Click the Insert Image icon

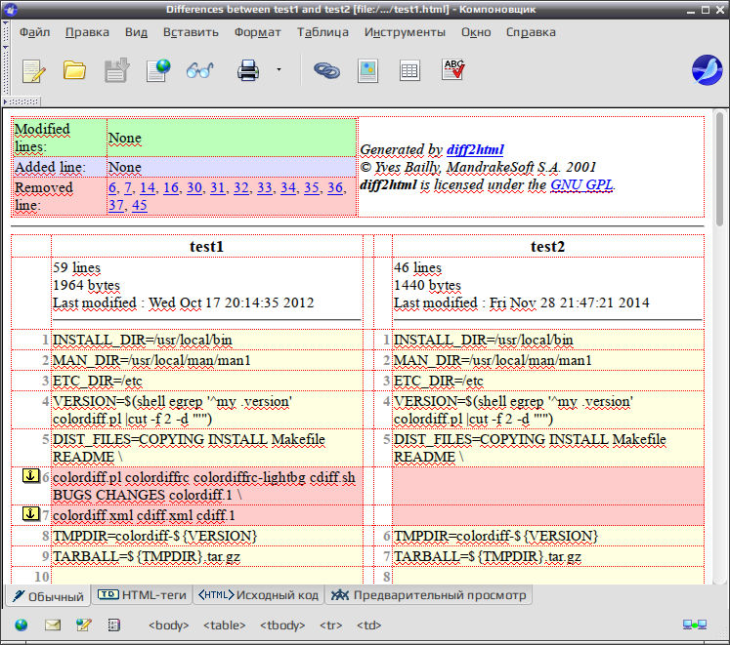pos(367,70)
